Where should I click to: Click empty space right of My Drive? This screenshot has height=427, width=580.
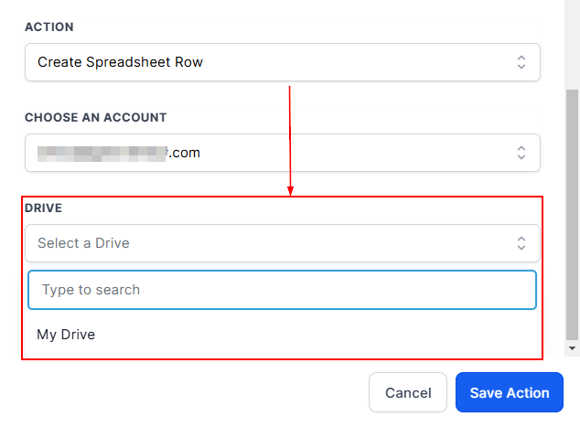(320, 335)
